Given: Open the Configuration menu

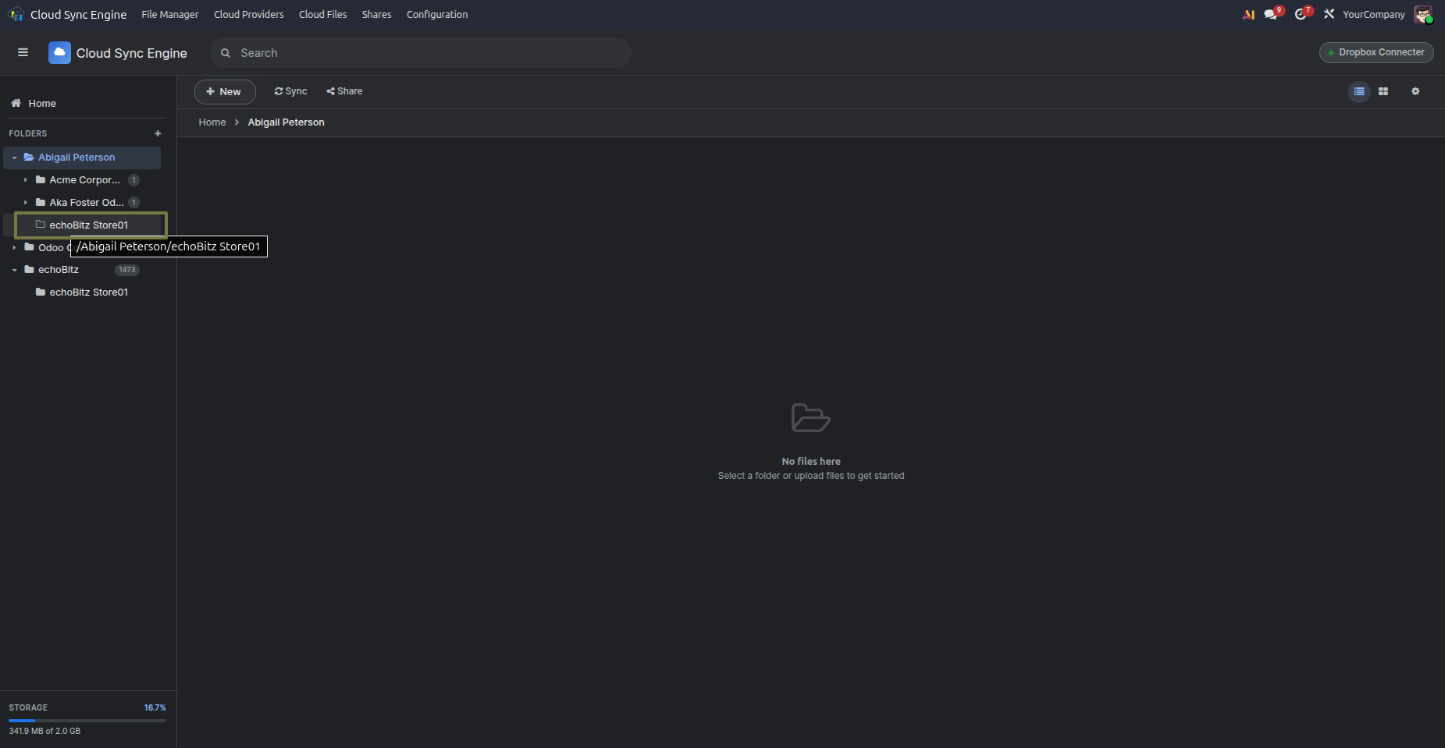Looking at the screenshot, I should click(437, 14).
